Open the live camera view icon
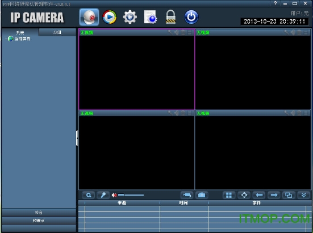 click(x=89, y=17)
